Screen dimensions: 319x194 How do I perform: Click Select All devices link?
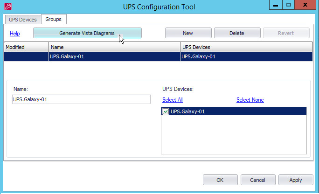[x=173, y=100]
